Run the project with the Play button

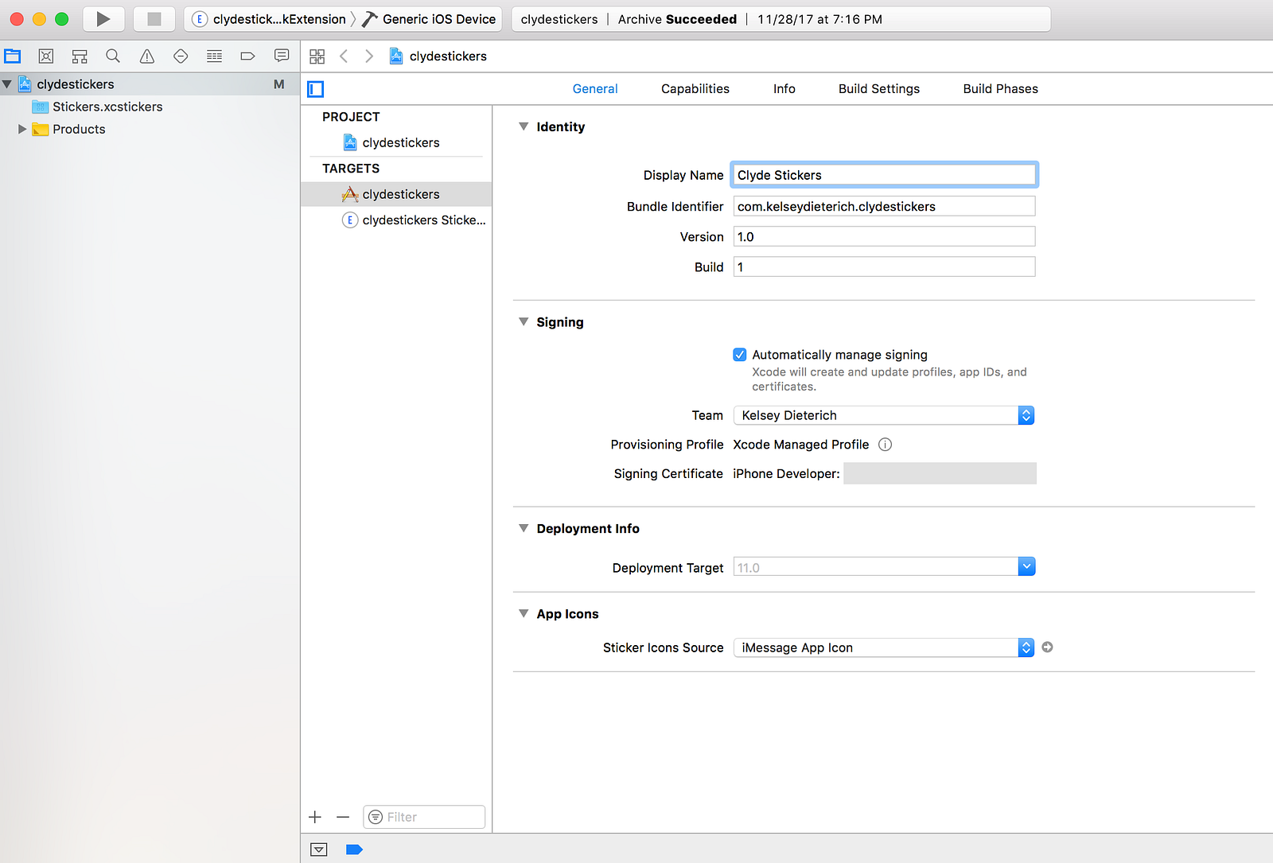103,19
